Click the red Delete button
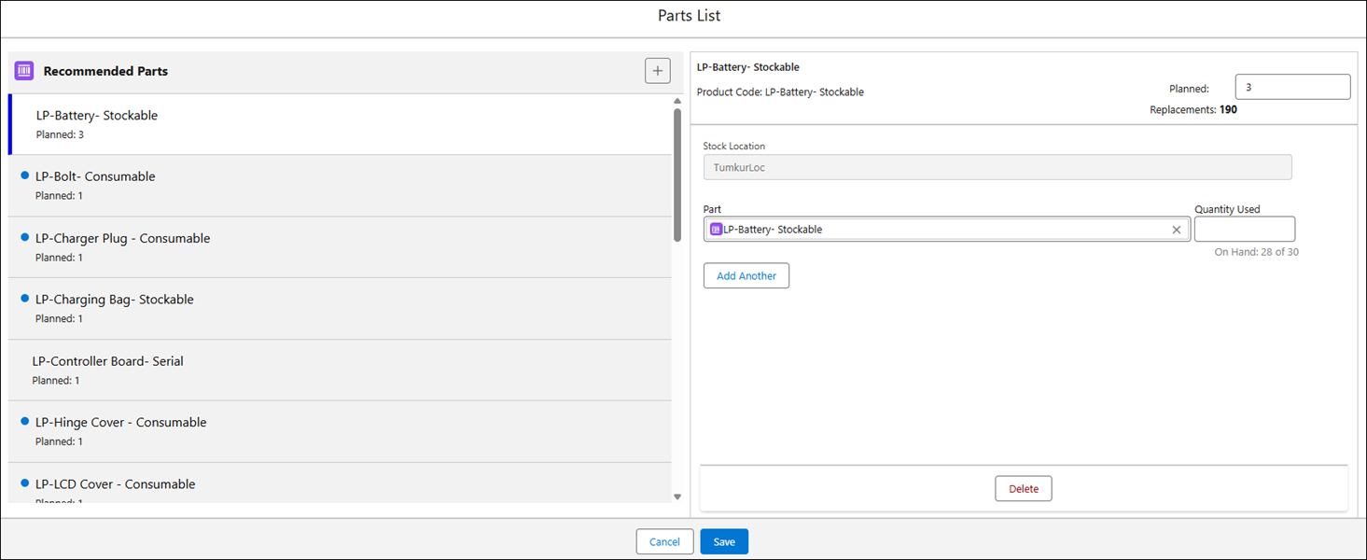This screenshot has height=560, width=1367. click(1024, 488)
